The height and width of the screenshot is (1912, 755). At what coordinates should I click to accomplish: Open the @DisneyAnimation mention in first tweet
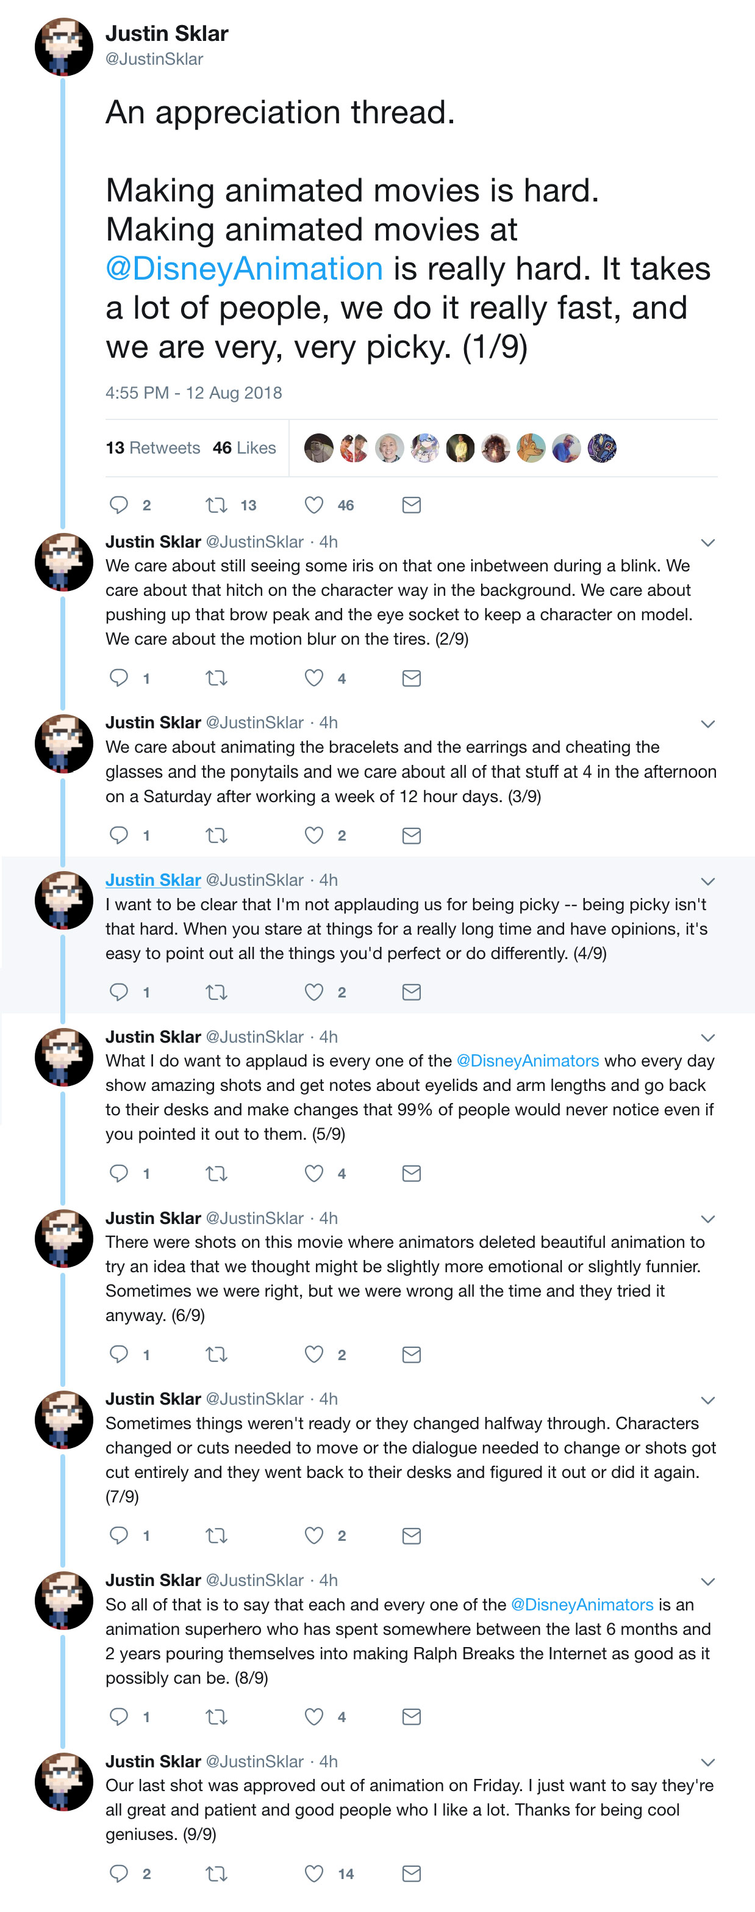[x=244, y=269]
